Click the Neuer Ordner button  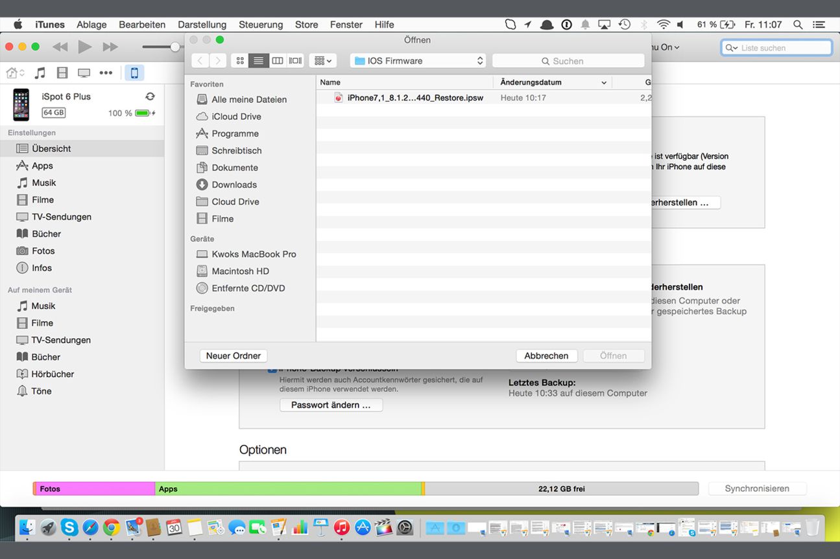234,356
